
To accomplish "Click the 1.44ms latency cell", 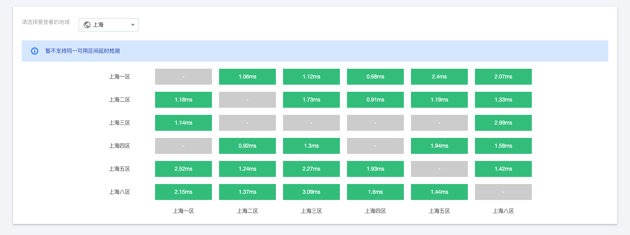I will tap(439, 192).
